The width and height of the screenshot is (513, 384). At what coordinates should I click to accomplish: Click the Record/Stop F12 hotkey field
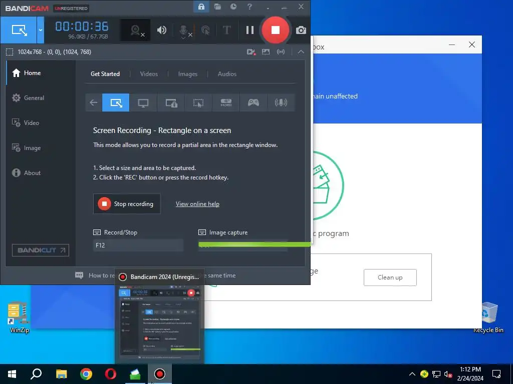click(138, 245)
